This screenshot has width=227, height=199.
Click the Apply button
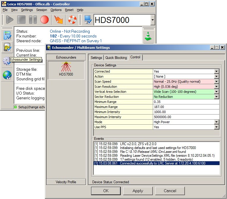pyautogui.click(x=137, y=191)
